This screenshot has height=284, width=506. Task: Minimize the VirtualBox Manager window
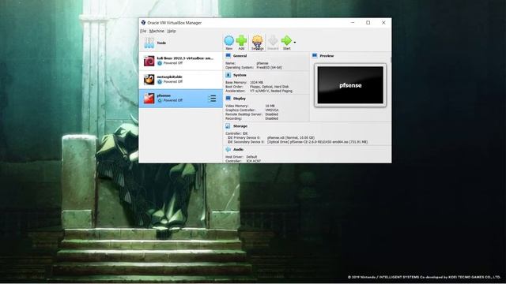(x=353, y=23)
